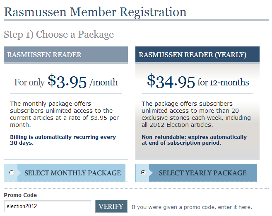Select the monthly package radio button
The image size is (272, 216).
12,172
